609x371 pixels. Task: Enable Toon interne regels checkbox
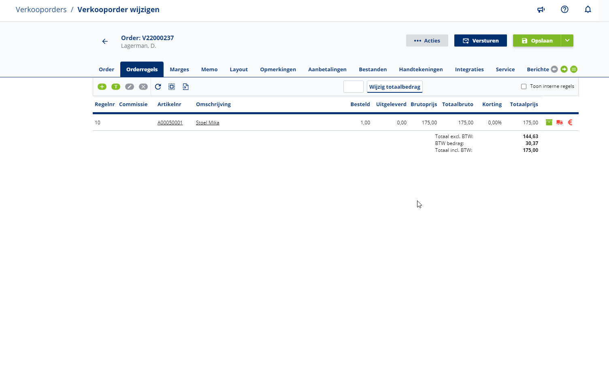pos(524,86)
